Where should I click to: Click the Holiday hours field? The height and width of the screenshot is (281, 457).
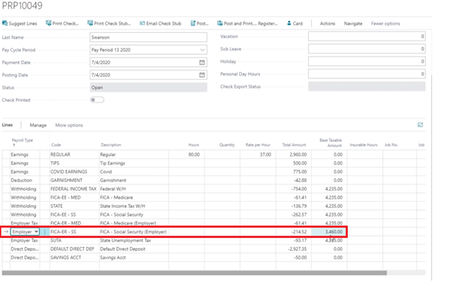367,61
